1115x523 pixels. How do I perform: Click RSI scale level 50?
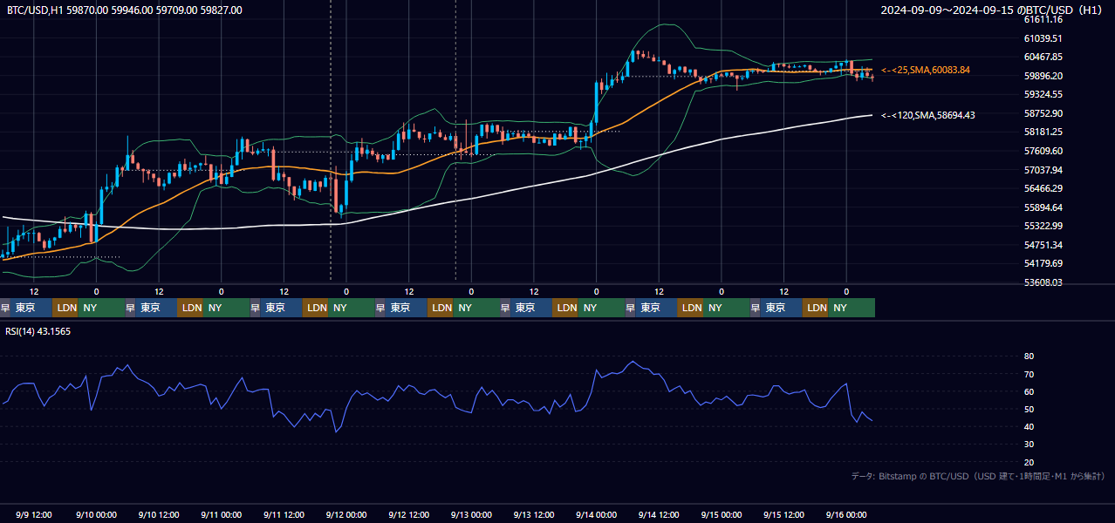point(1029,409)
